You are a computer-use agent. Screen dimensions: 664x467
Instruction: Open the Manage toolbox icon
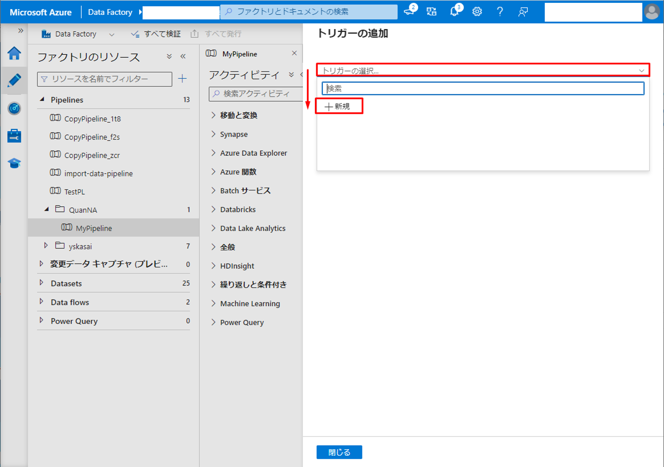tap(14, 136)
